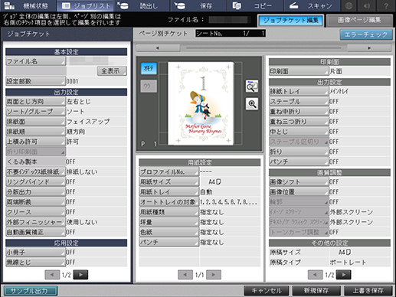This screenshot has width=396, height=297.
Task: Open the 両面とじ方向 setting
Action: click(35, 102)
